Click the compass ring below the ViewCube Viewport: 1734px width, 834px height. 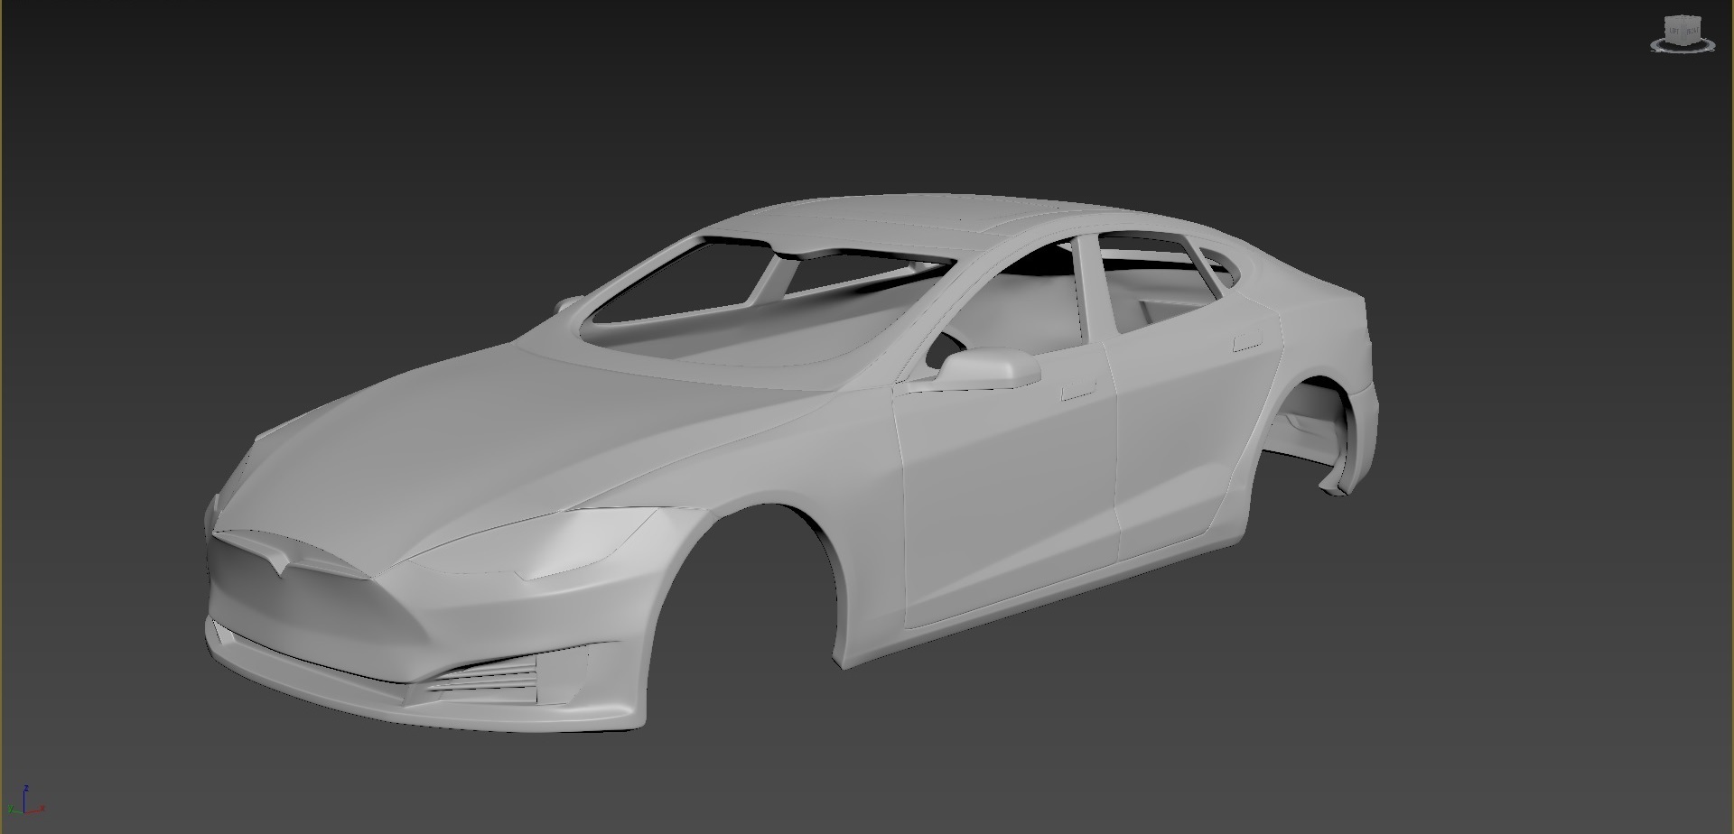(1658, 47)
